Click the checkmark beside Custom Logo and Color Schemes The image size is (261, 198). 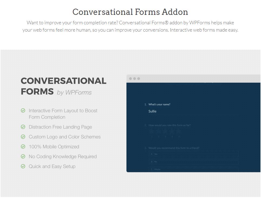[x=23, y=137]
